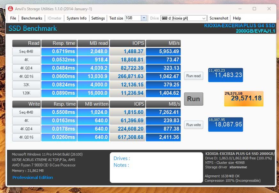Click the Read 4K QD16 row label
Screen dimensions: 279x193
26,76
